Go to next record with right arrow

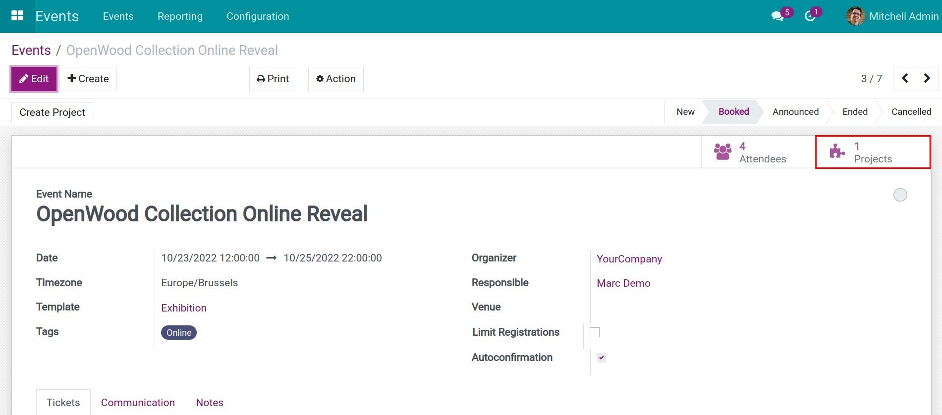(x=927, y=79)
